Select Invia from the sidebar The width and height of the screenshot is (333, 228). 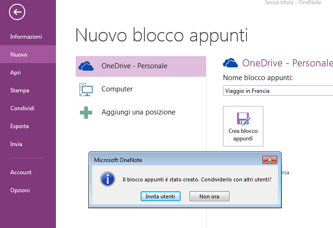[16, 144]
